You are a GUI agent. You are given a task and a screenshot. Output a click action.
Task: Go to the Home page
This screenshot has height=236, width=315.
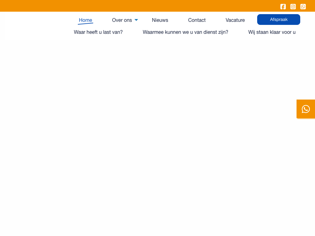[86, 20]
